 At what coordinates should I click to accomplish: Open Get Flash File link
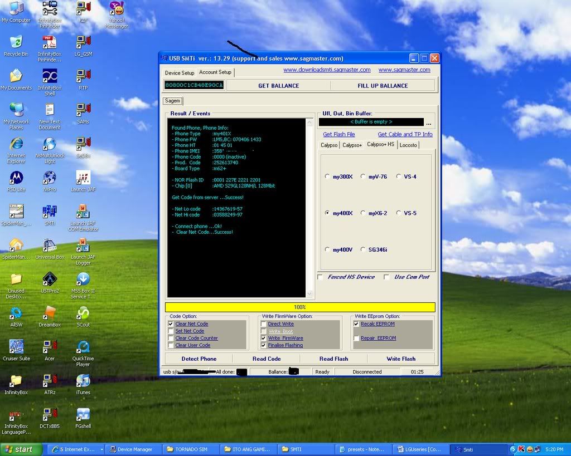(338, 134)
